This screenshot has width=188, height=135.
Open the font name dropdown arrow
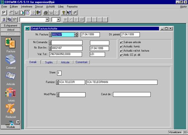click(x=47, y=20)
